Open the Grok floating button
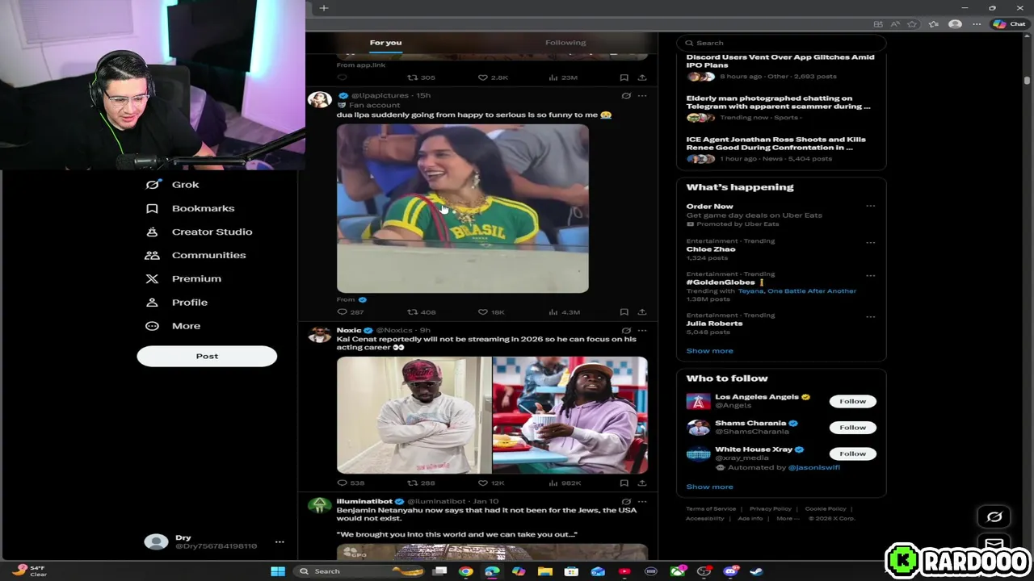The width and height of the screenshot is (1034, 581). click(x=994, y=517)
